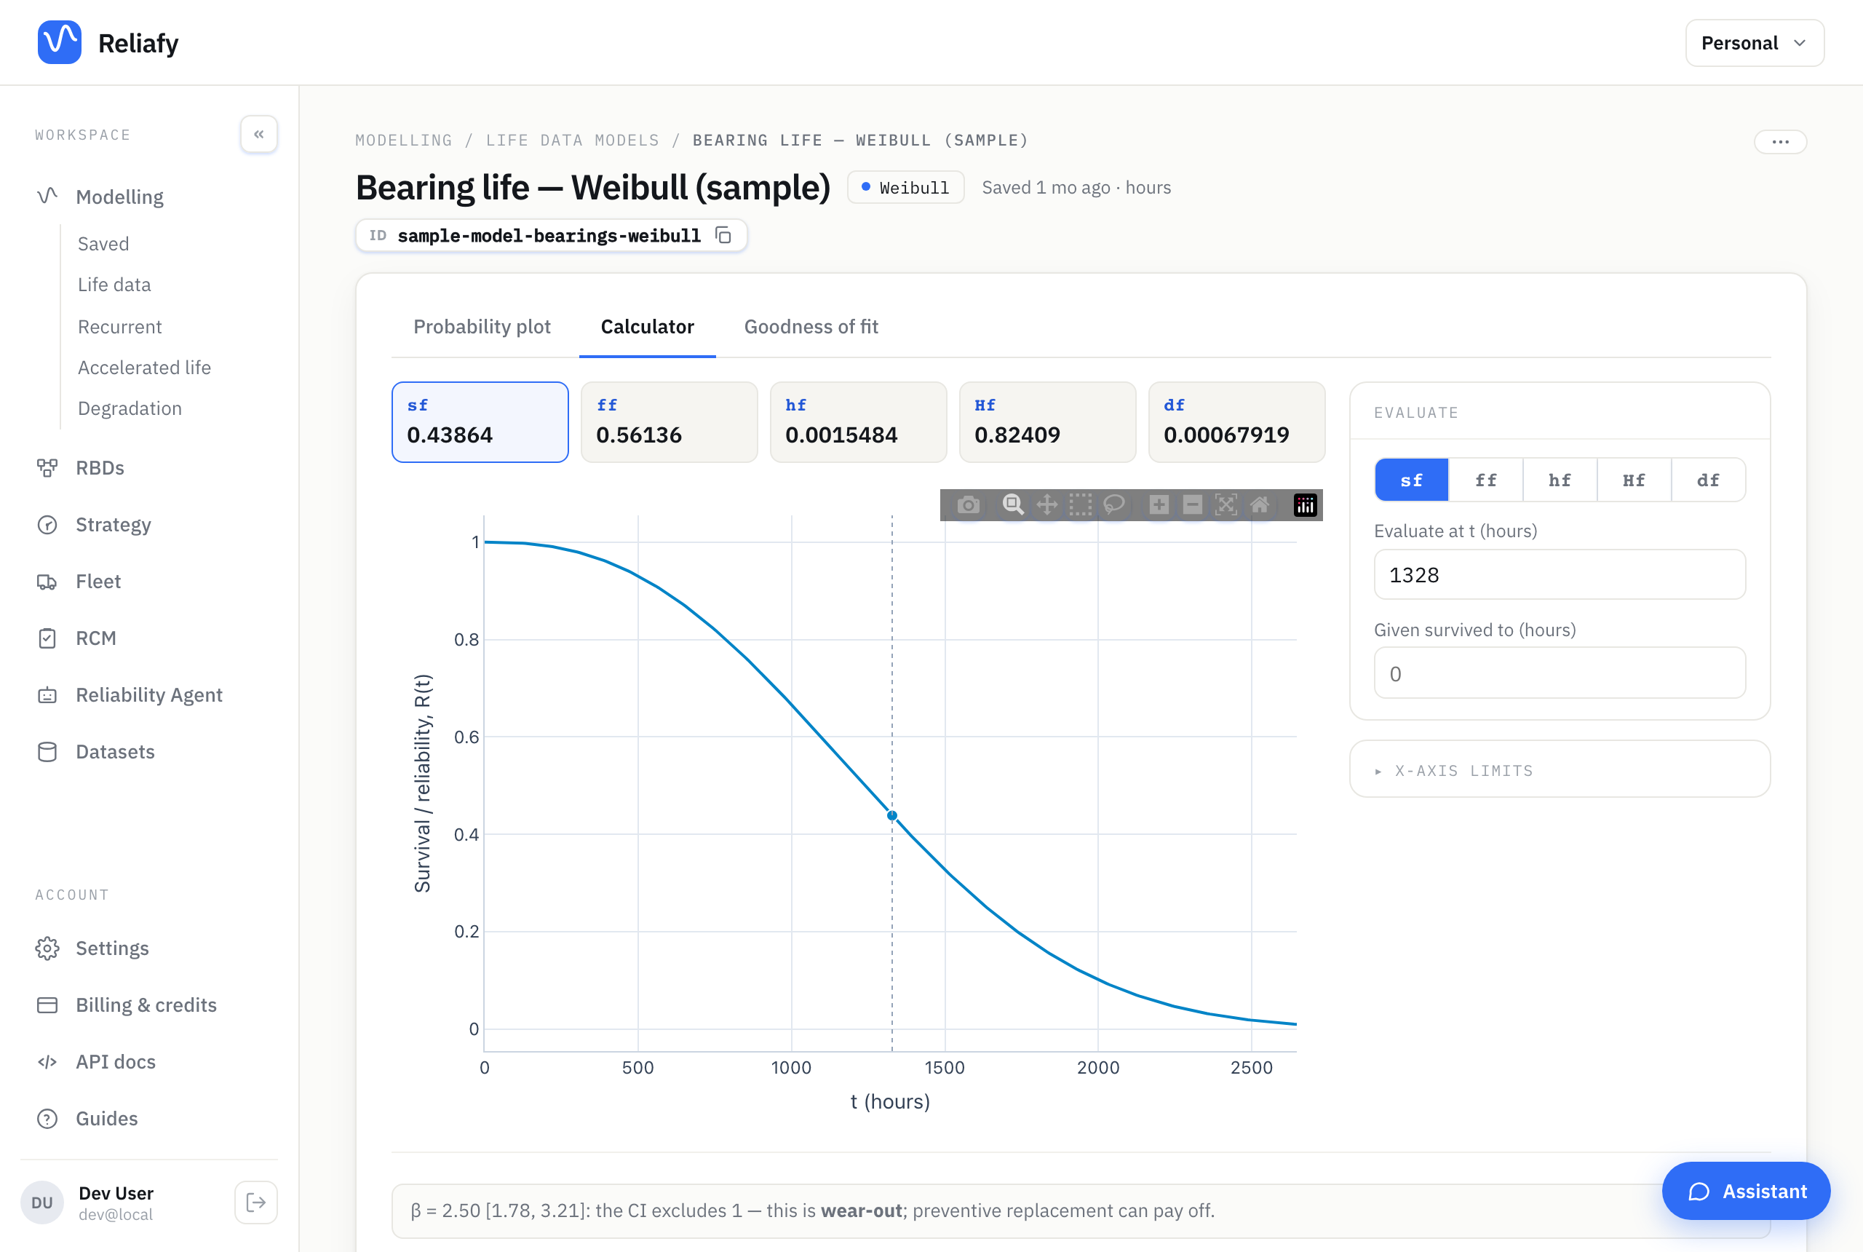Open Recurrent in sidebar
The image size is (1863, 1252).
[120, 327]
